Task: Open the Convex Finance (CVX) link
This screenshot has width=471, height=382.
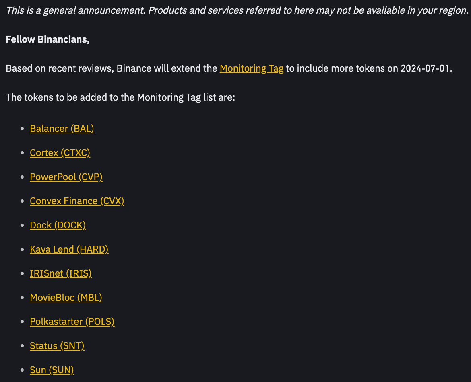Action: (x=77, y=201)
